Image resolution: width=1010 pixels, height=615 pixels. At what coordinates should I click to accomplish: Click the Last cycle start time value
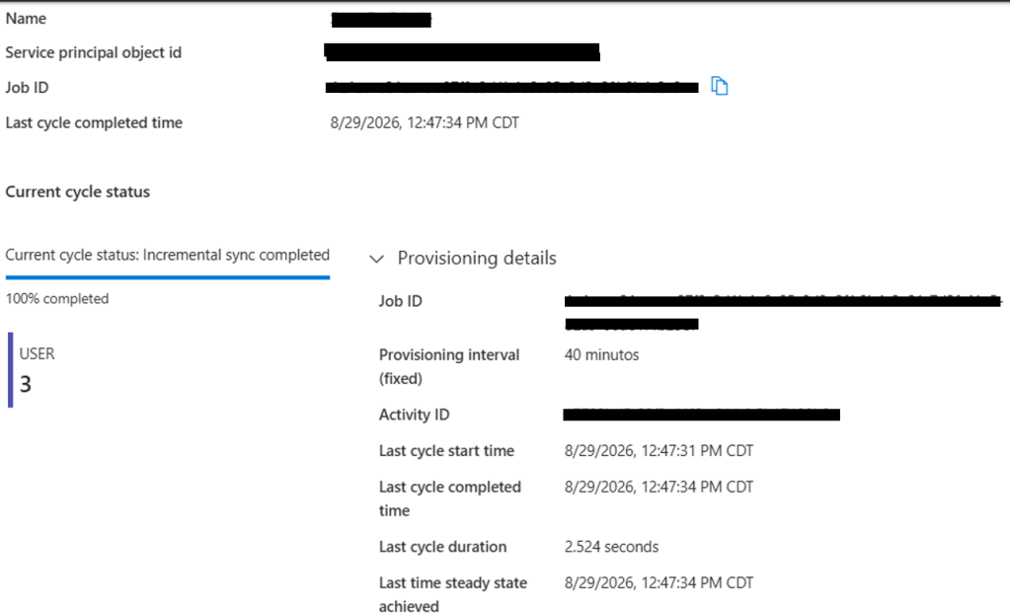659,451
